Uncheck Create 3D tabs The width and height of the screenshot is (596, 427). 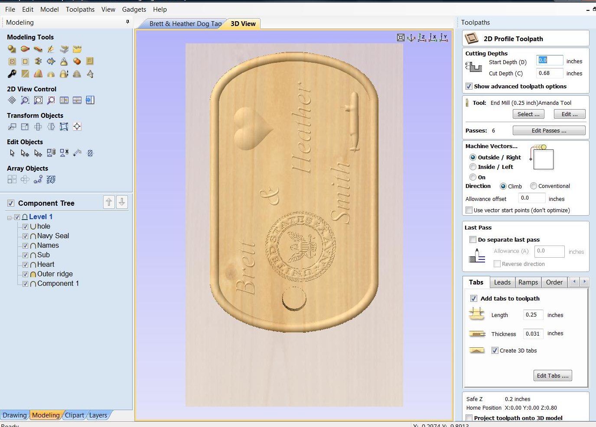click(x=495, y=350)
